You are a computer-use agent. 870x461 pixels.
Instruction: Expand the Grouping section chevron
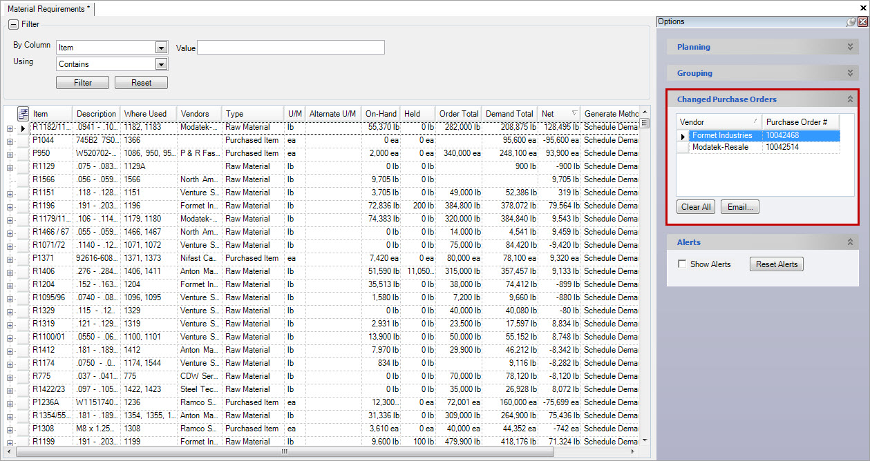[x=850, y=73]
